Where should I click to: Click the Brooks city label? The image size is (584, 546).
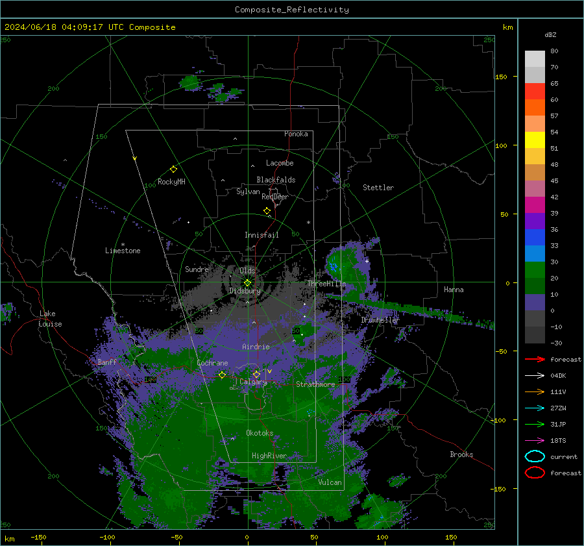[x=461, y=454]
